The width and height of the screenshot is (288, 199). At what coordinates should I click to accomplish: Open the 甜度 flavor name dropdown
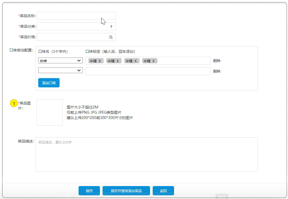point(60,60)
